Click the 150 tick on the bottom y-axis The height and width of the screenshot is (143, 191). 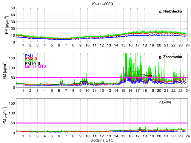pos(12,103)
